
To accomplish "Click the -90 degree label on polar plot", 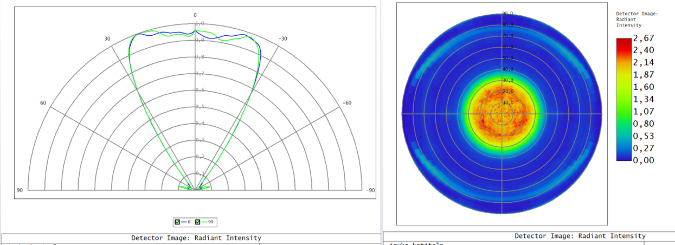I will tap(370, 190).
